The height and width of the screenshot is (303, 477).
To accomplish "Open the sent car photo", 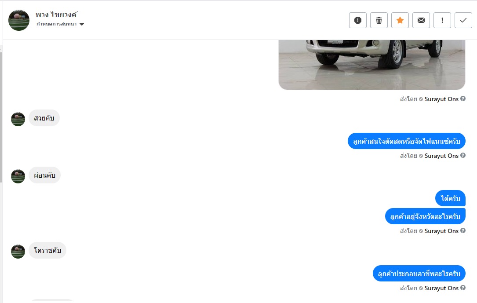I will tap(372, 65).
